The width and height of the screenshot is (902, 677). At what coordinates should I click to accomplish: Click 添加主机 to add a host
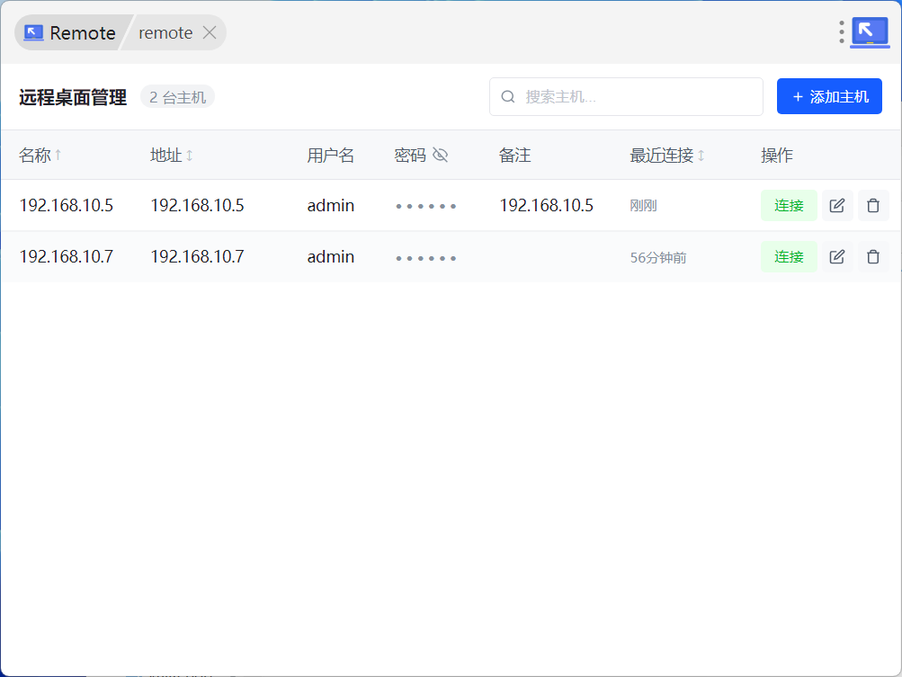829,97
